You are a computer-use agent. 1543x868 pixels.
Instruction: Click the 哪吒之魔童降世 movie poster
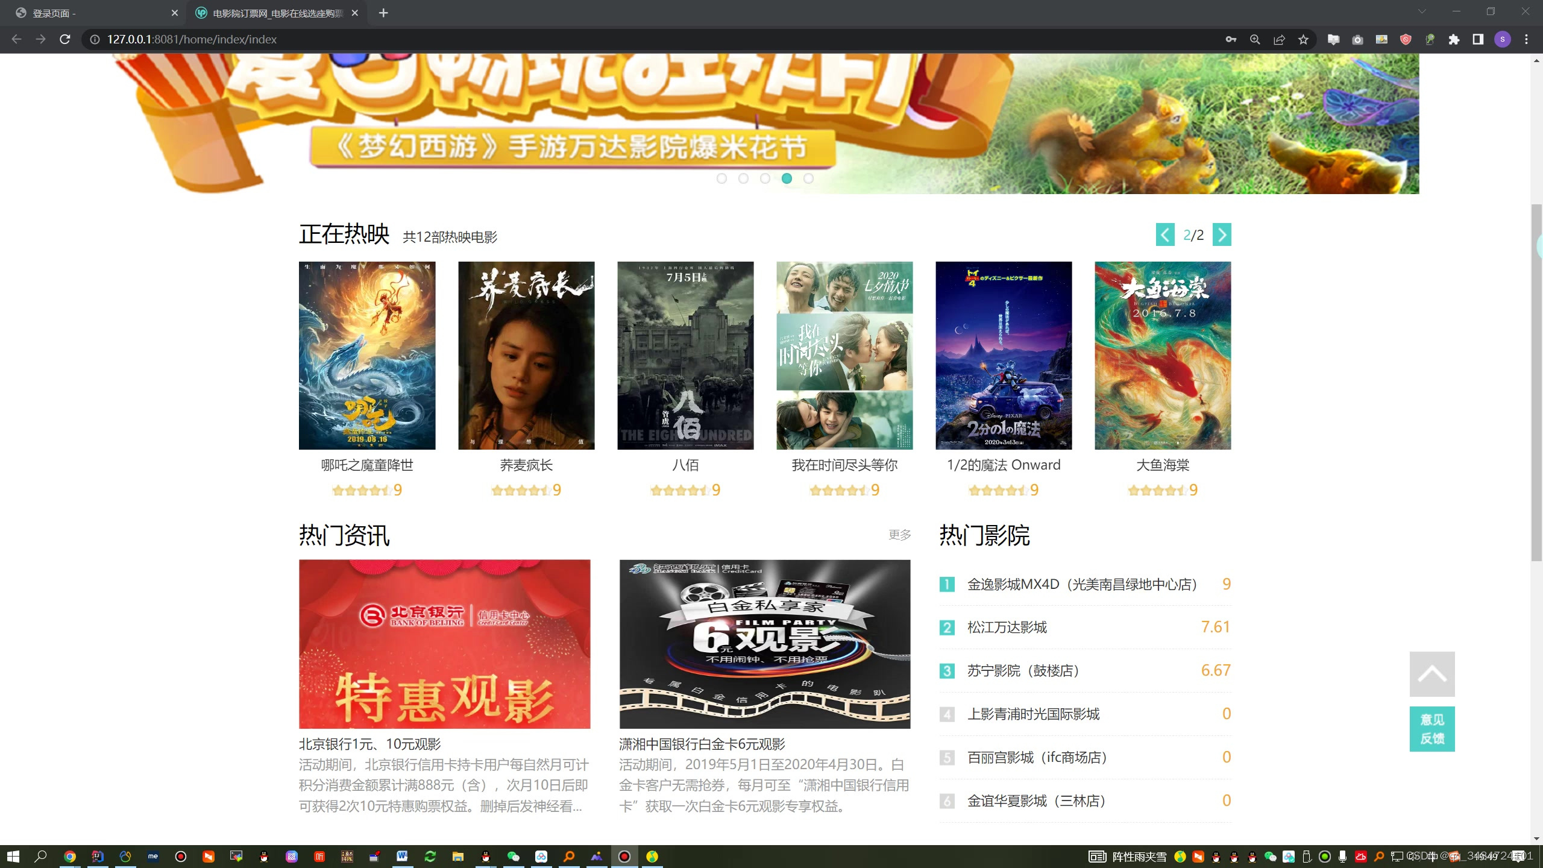366,355
